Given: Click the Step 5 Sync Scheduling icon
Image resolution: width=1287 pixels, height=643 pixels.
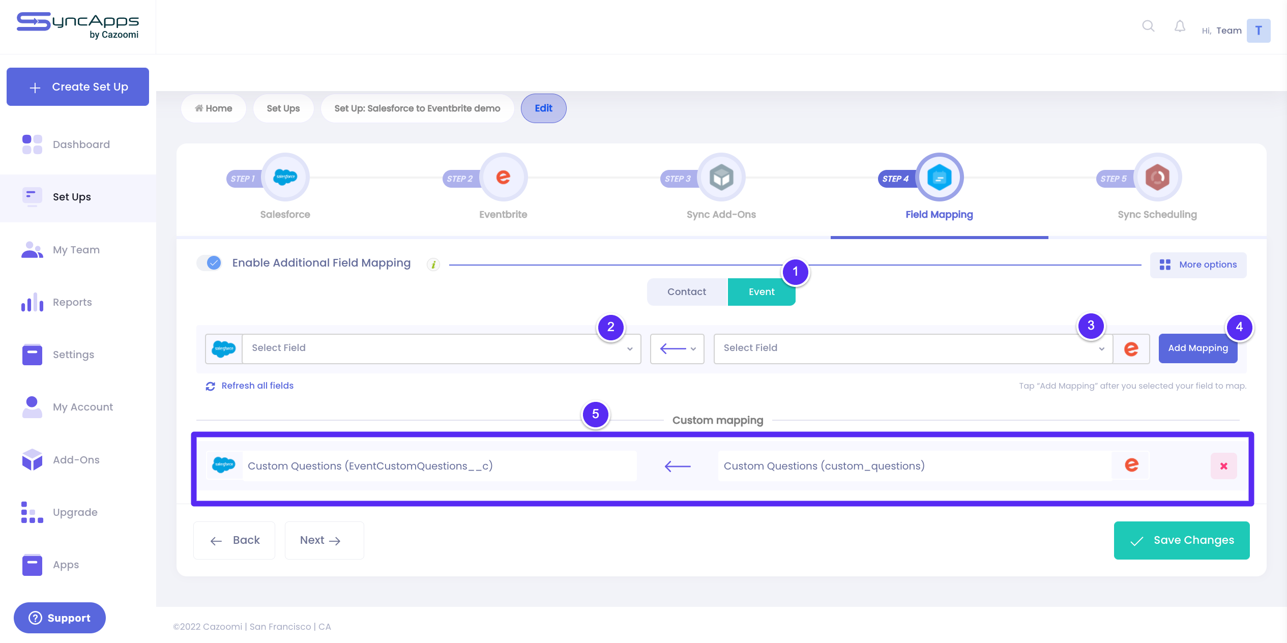Looking at the screenshot, I should tap(1157, 177).
